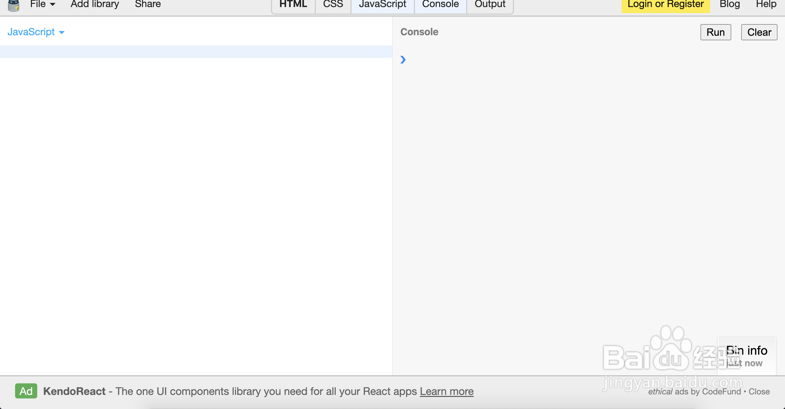
Task: Click the Clear console button
Action: coord(759,32)
